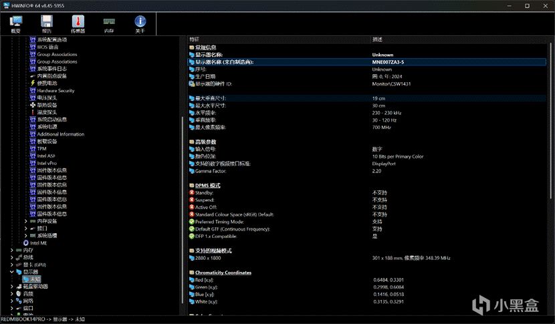Click the Hardware Security node icon

click(x=33, y=91)
